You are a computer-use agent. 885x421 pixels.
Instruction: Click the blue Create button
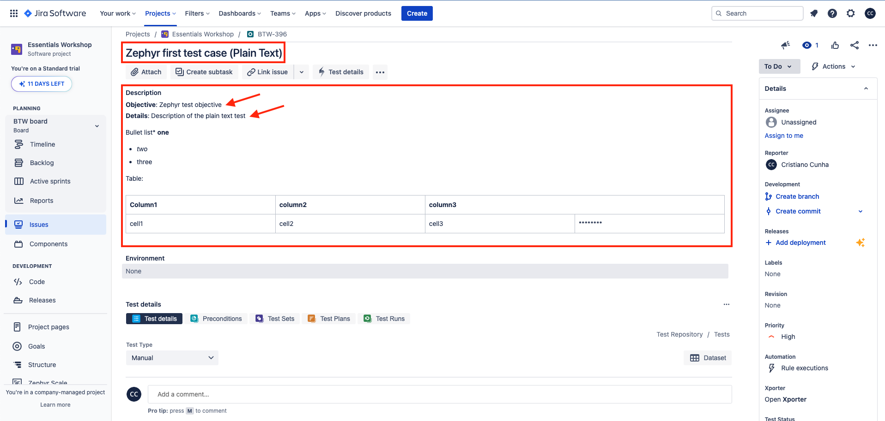tap(417, 13)
